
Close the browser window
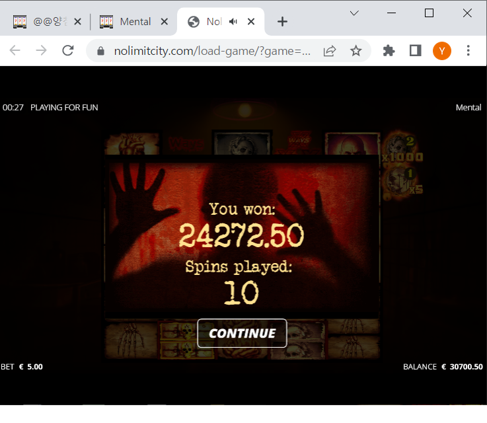pos(467,13)
